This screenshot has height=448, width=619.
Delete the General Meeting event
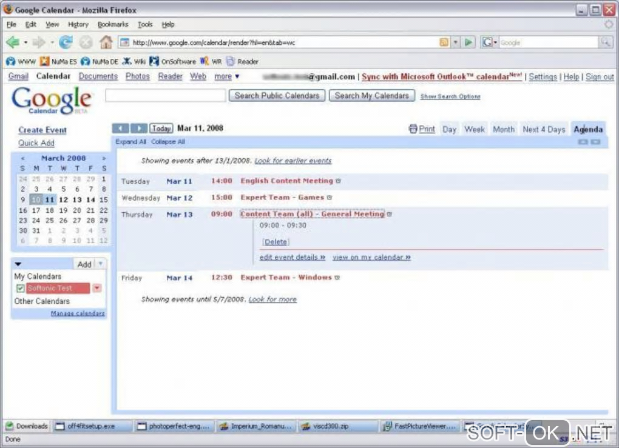click(x=275, y=242)
